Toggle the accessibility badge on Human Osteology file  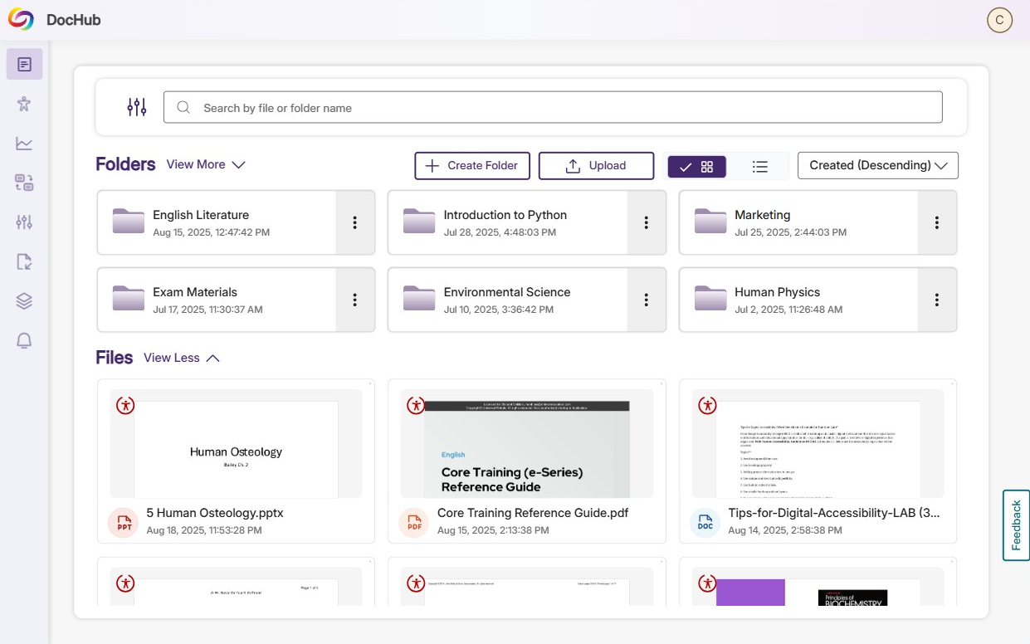click(x=124, y=406)
